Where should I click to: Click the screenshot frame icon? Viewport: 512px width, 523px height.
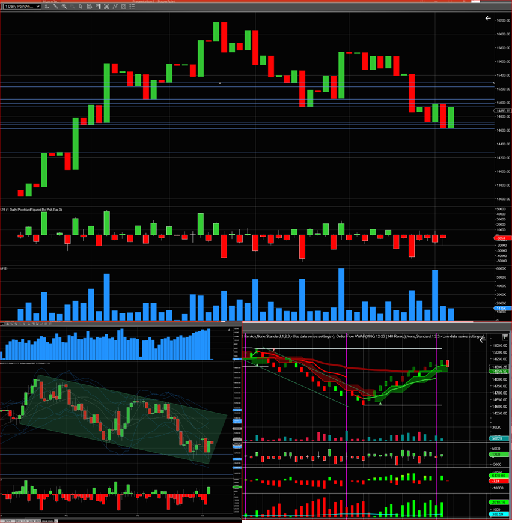click(x=106, y=7)
